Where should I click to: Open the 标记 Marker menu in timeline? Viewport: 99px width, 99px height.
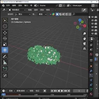37,91
